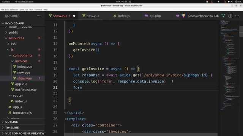Open the network indicator in top bar

point(229,2)
